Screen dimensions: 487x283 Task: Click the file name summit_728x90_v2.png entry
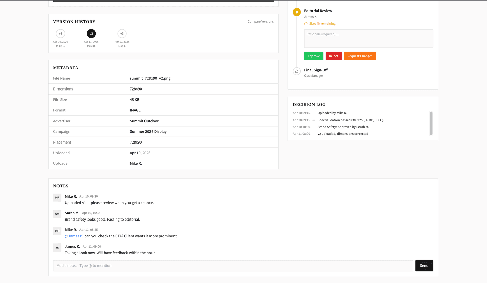(x=150, y=78)
